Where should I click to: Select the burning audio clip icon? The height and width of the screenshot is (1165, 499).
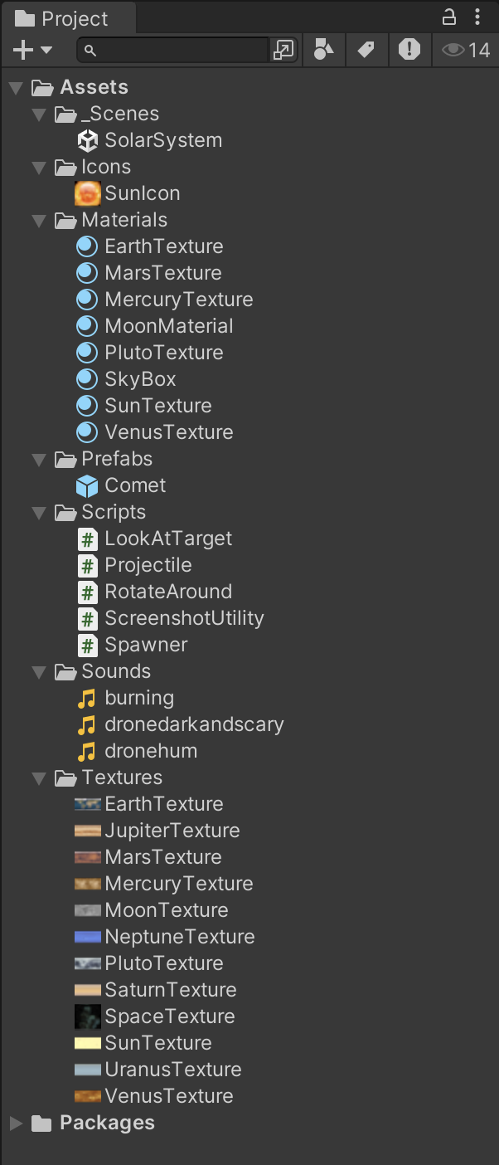[87, 698]
